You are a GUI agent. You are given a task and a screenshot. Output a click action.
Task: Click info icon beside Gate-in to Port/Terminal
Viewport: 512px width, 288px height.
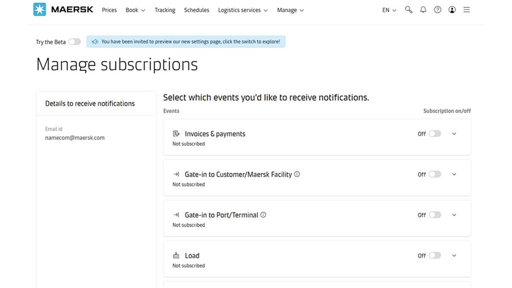(x=263, y=215)
